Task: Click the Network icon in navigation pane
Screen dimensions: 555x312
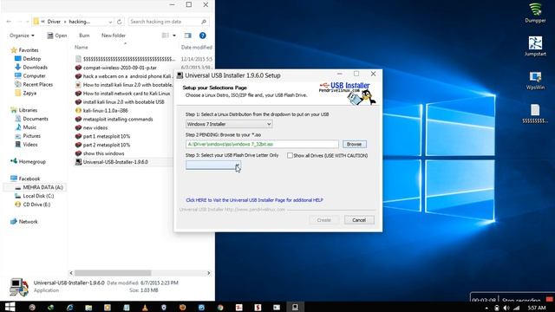Action: [x=14, y=222]
